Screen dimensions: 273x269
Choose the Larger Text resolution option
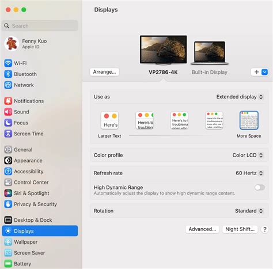[109, 120]
